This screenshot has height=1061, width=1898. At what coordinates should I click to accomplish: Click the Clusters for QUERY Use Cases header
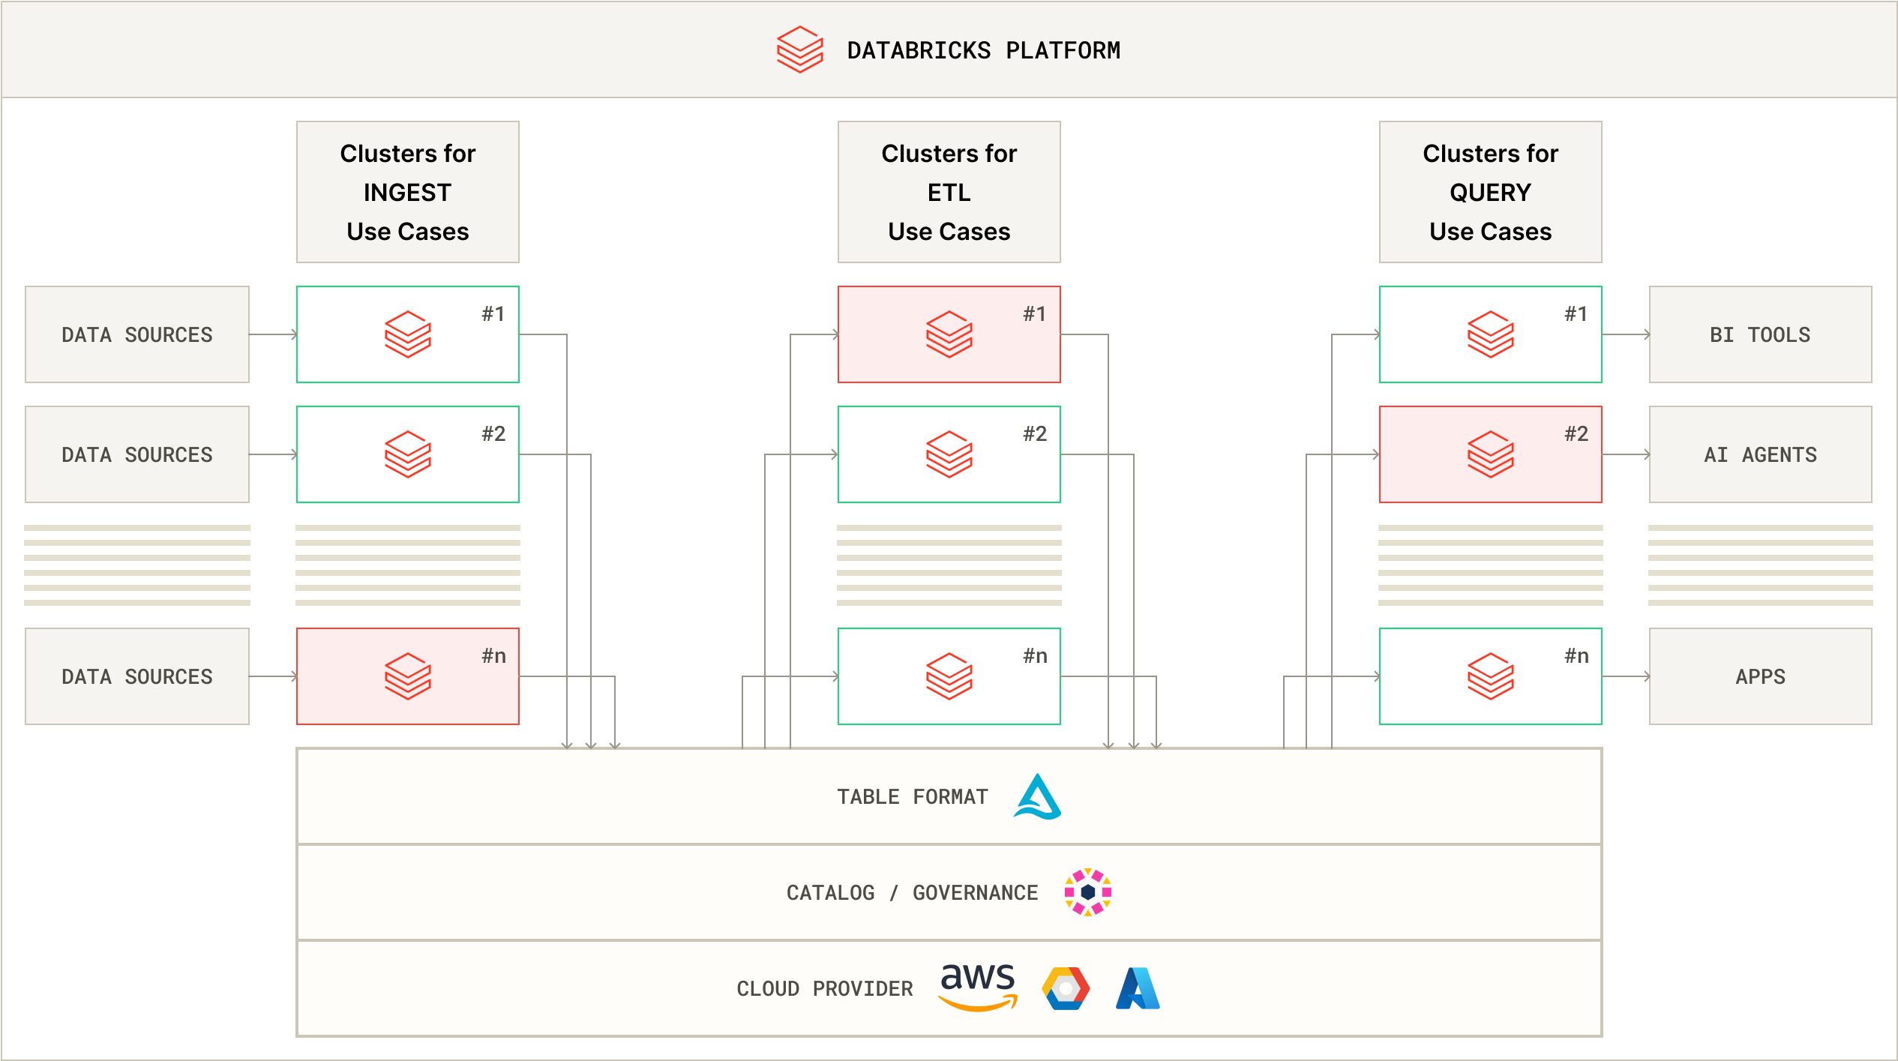[1490, 192]
